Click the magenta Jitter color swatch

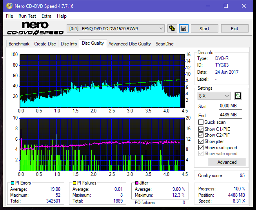[x=137, y=183]
